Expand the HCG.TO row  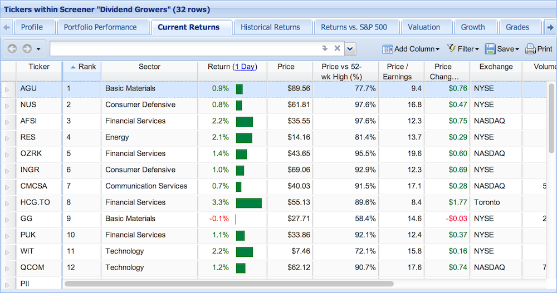click(x=7, y=204)
